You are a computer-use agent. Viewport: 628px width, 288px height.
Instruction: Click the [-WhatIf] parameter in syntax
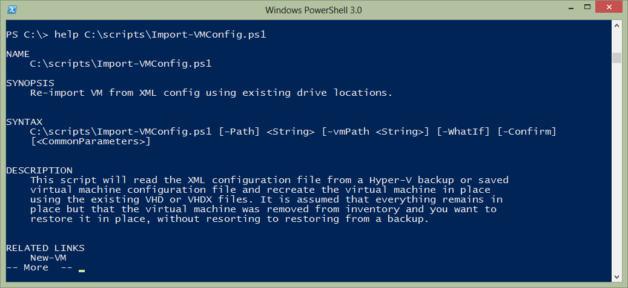463,132
